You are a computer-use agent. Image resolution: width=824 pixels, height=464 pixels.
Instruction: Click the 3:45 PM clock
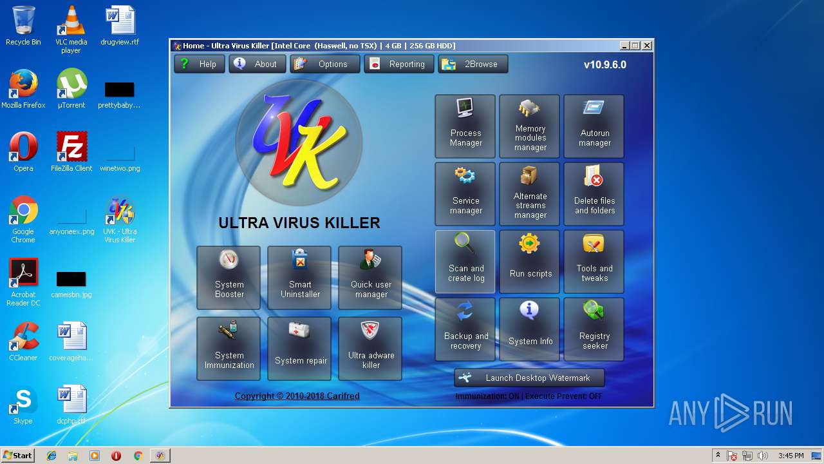point(791,456)
